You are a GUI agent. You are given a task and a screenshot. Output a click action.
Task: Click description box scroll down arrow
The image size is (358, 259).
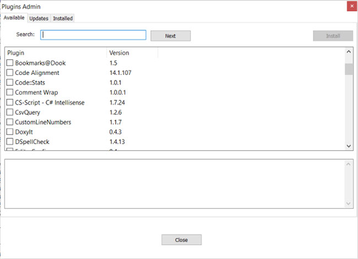point(349,203)
